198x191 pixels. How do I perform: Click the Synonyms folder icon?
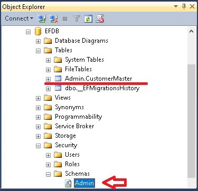[48, 107]
